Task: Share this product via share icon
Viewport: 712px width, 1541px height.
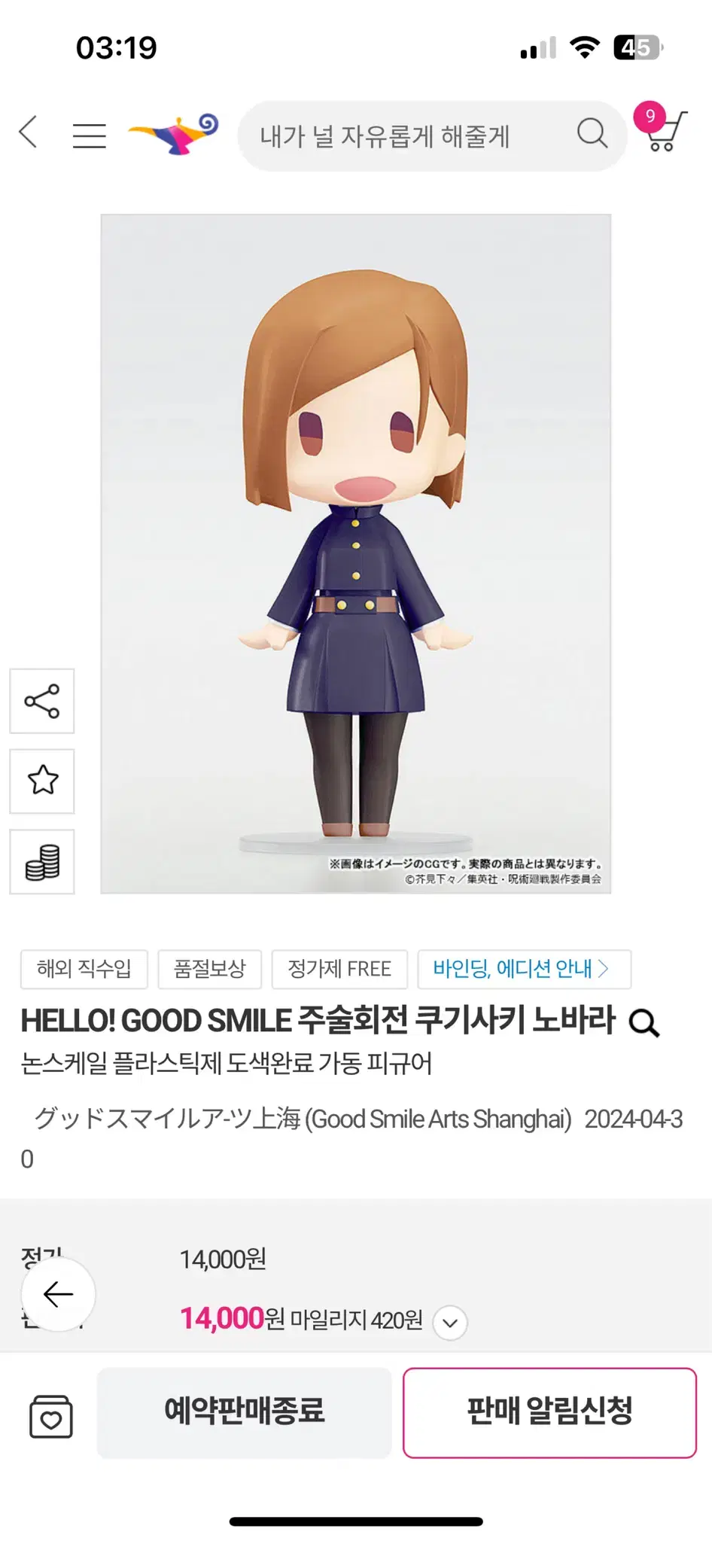Action: click(x=42, y=701)
